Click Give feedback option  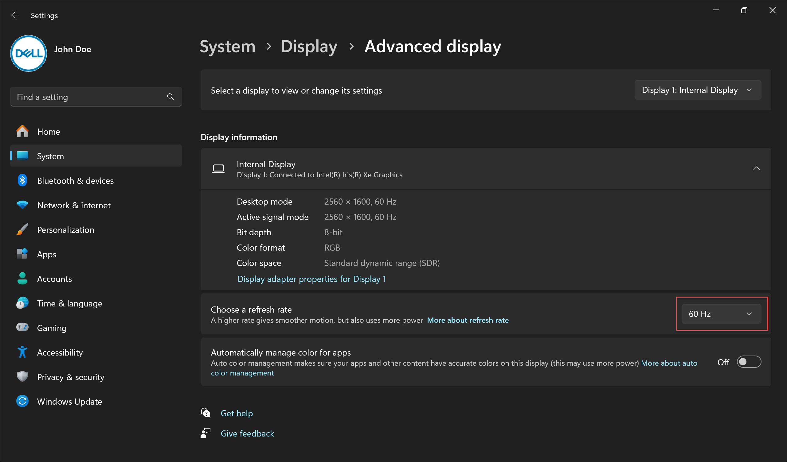(247, 432)
